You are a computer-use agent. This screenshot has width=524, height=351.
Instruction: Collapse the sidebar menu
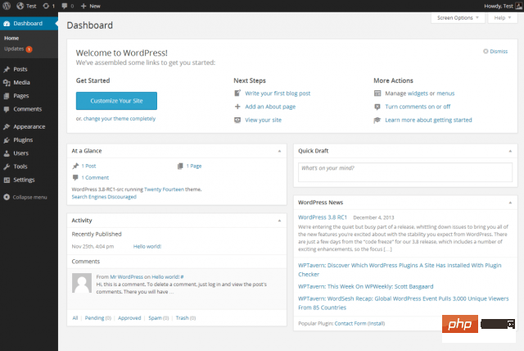pos(25,197)
